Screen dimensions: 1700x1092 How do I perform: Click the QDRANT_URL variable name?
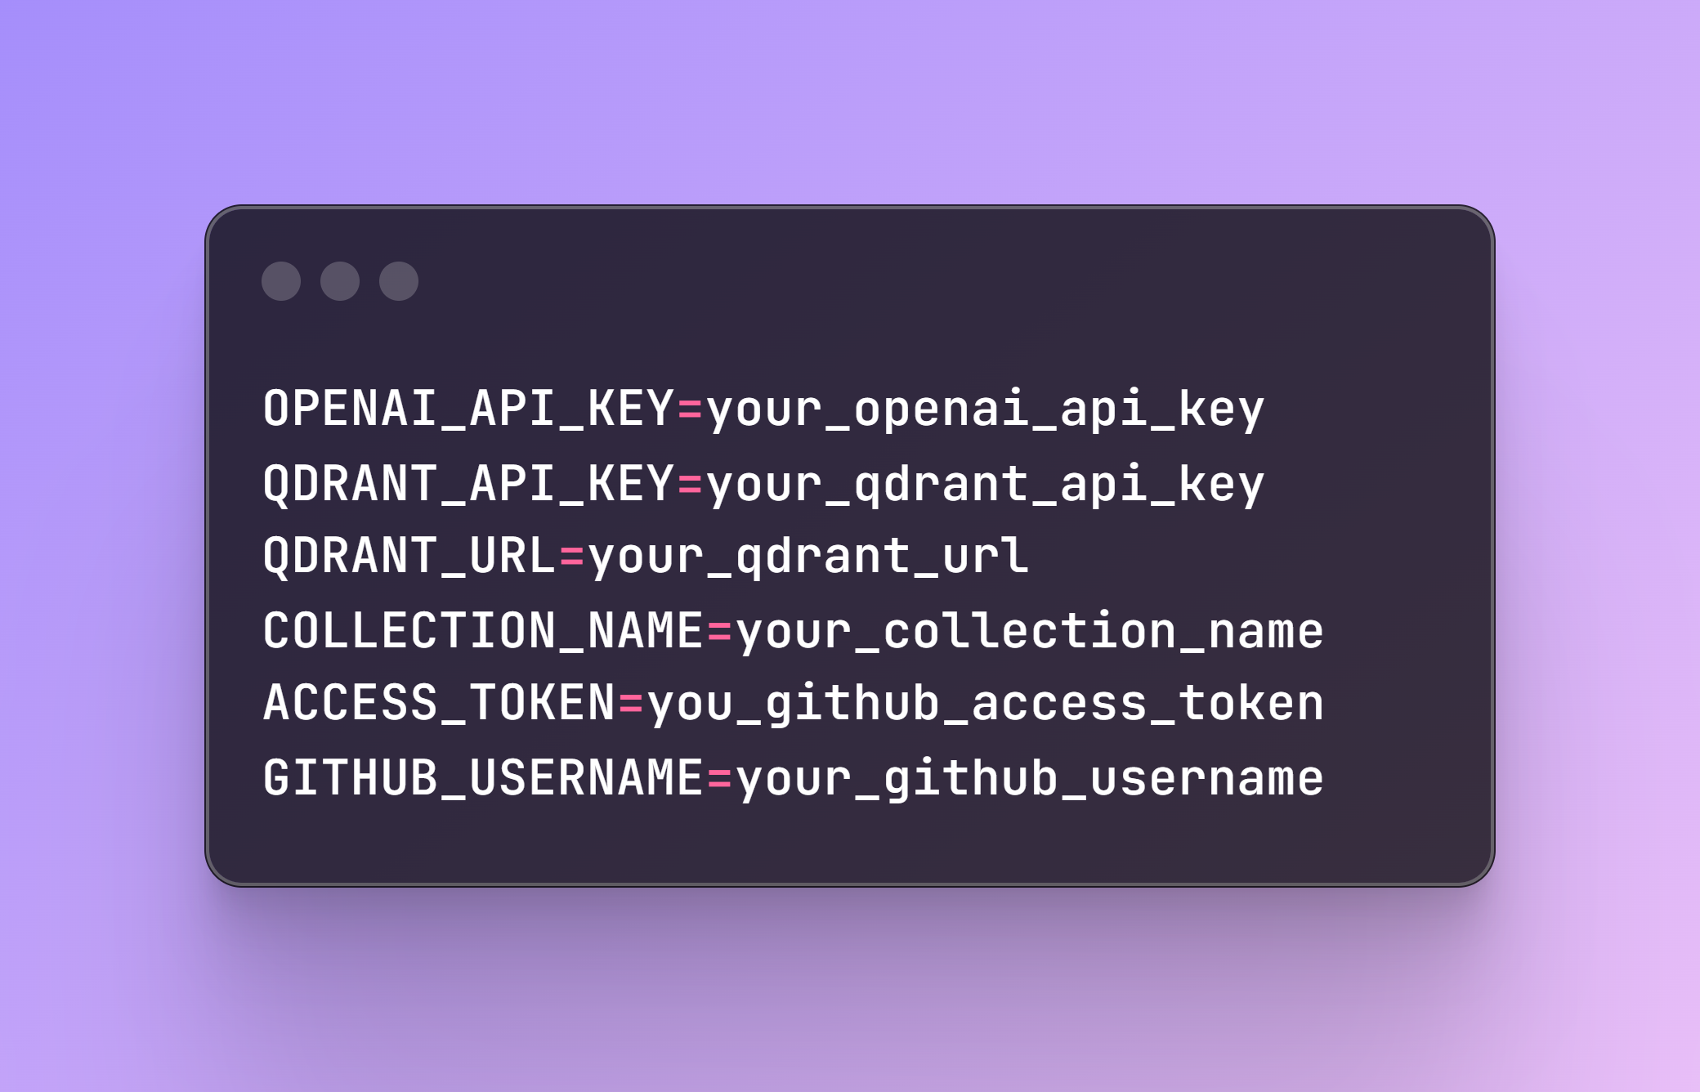410,557
